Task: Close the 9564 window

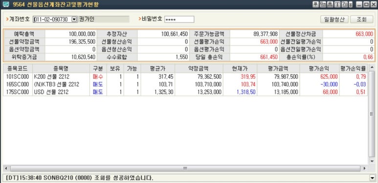Action: (373, 4)
